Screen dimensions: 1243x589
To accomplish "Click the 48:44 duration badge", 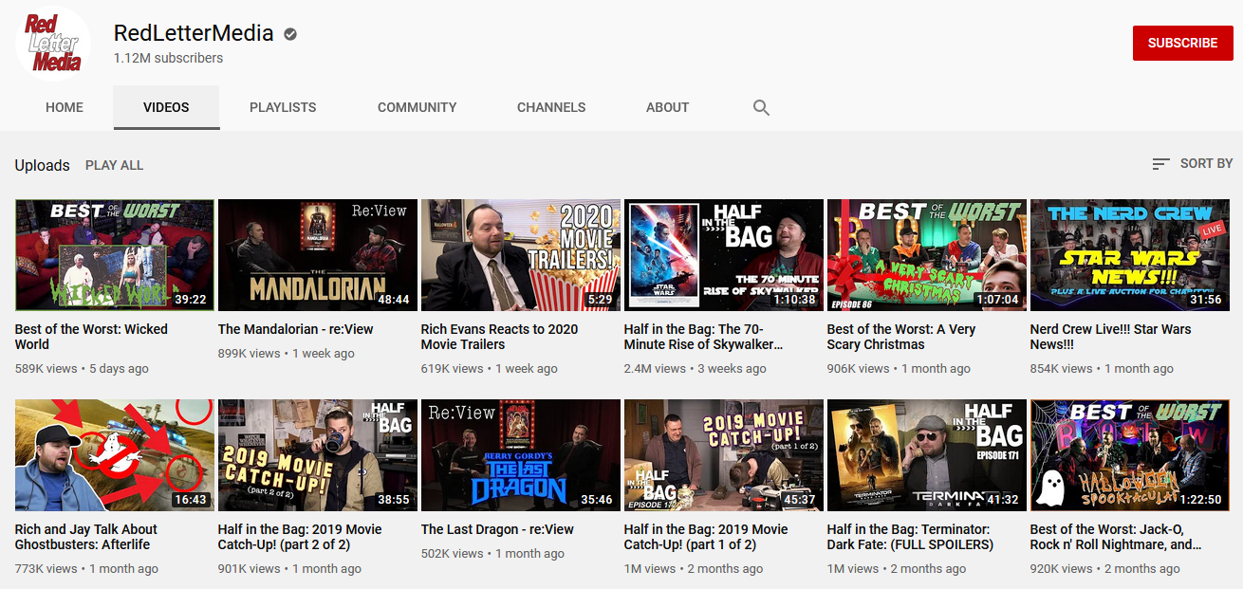I will [394, 299].
